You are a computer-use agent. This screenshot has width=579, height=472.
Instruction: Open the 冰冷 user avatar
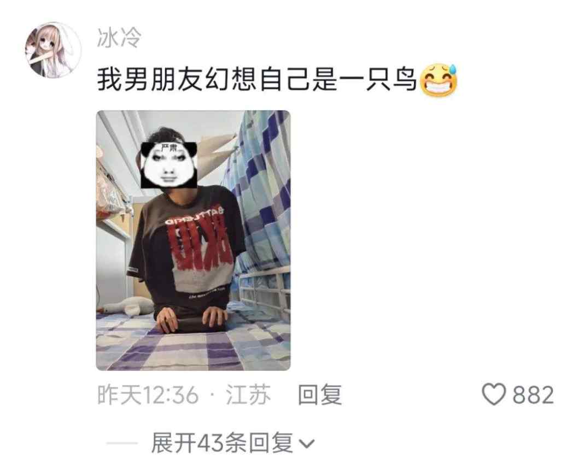click(53, 50)
